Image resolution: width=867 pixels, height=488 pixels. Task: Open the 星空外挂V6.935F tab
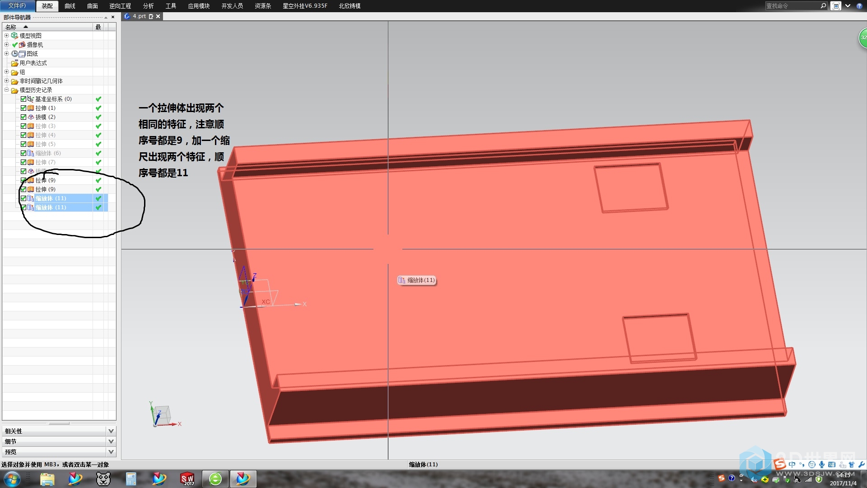[305, 6]
